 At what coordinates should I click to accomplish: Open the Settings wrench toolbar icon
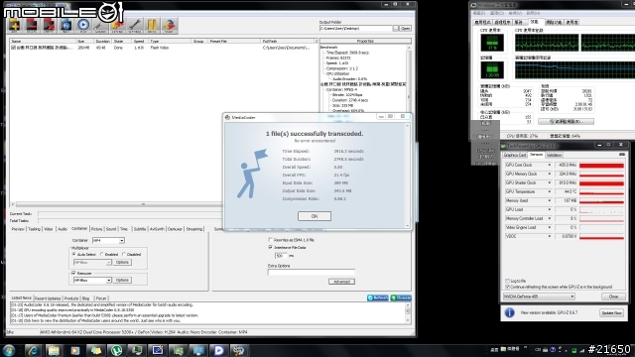click(135, 25)
